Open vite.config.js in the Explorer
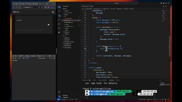 (68, 48)
